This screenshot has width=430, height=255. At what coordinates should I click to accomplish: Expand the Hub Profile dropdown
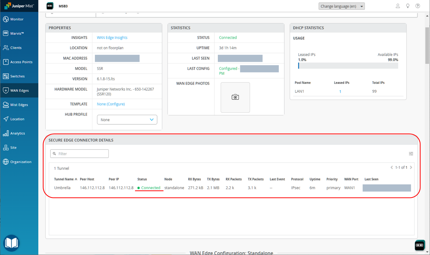click(127, 120)
